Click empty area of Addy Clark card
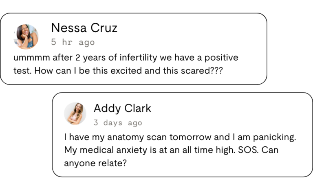This screenshot has height=187, width=313. 229,113
